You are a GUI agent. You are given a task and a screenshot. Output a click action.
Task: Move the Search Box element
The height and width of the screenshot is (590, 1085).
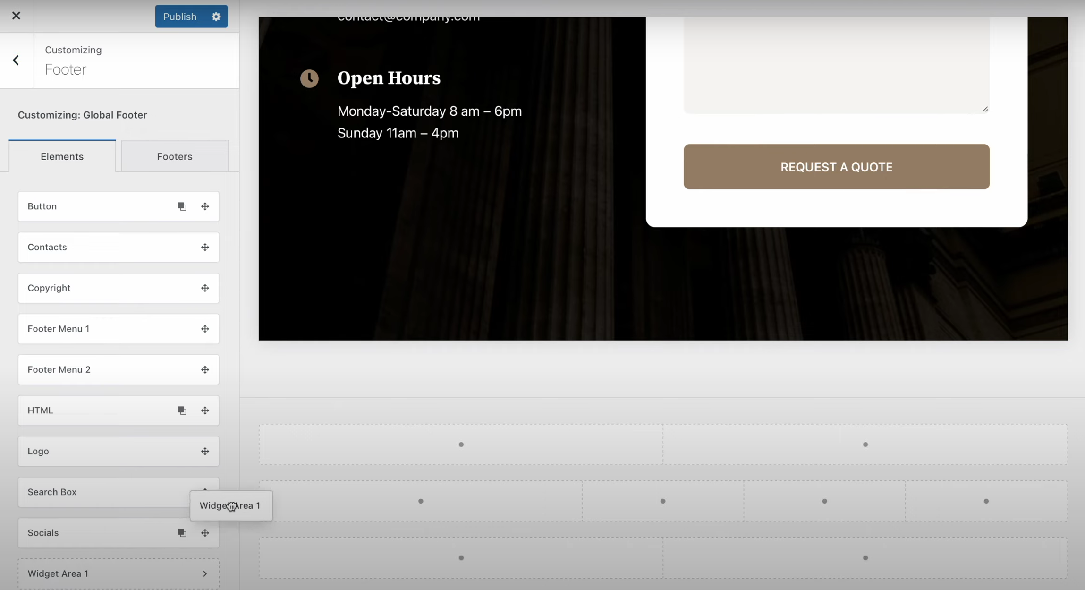coord(204,491)
